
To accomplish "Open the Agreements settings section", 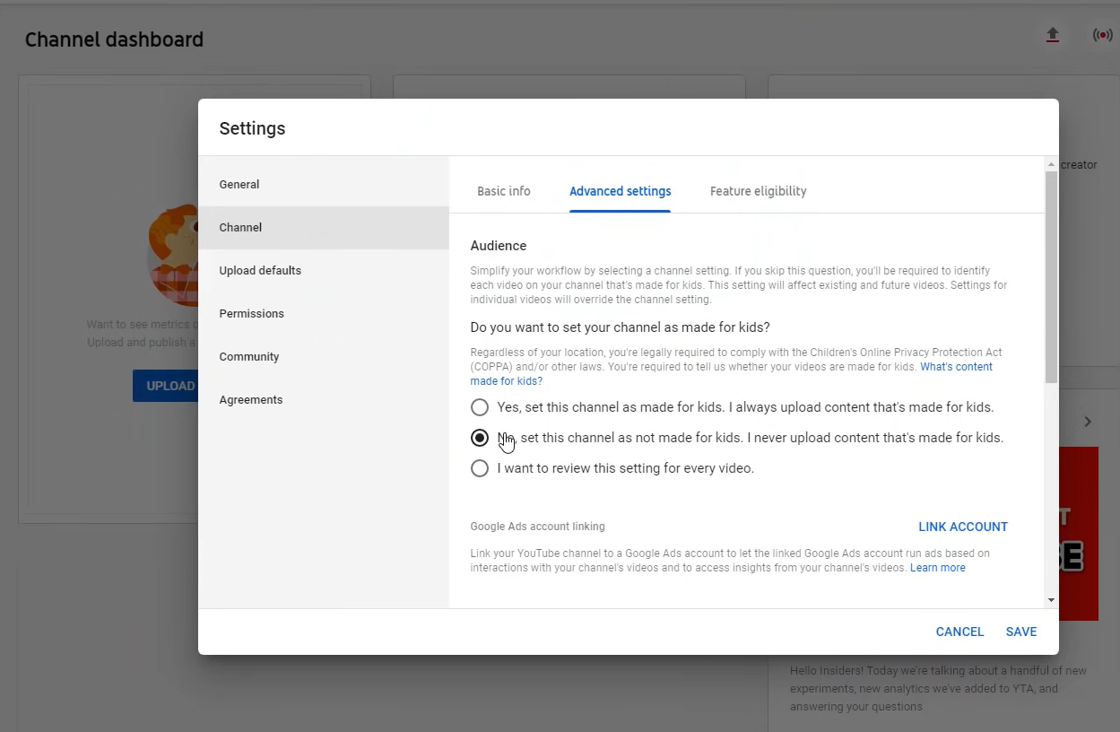I will pos(324,400).
